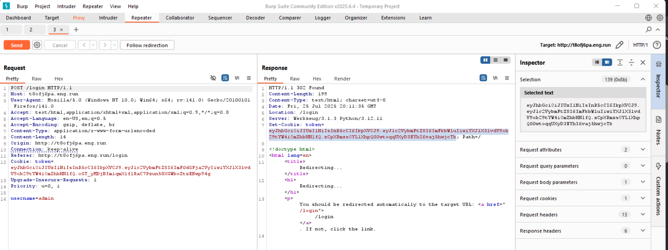668x250 pixels.
Task: Open the Request editor options menu
Action: pos(249,78)
